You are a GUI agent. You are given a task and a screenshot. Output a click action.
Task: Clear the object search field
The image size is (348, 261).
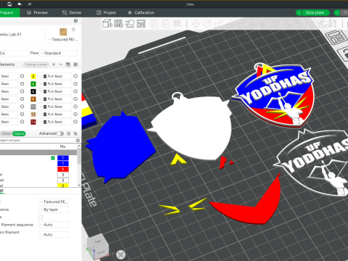[78, 141]
